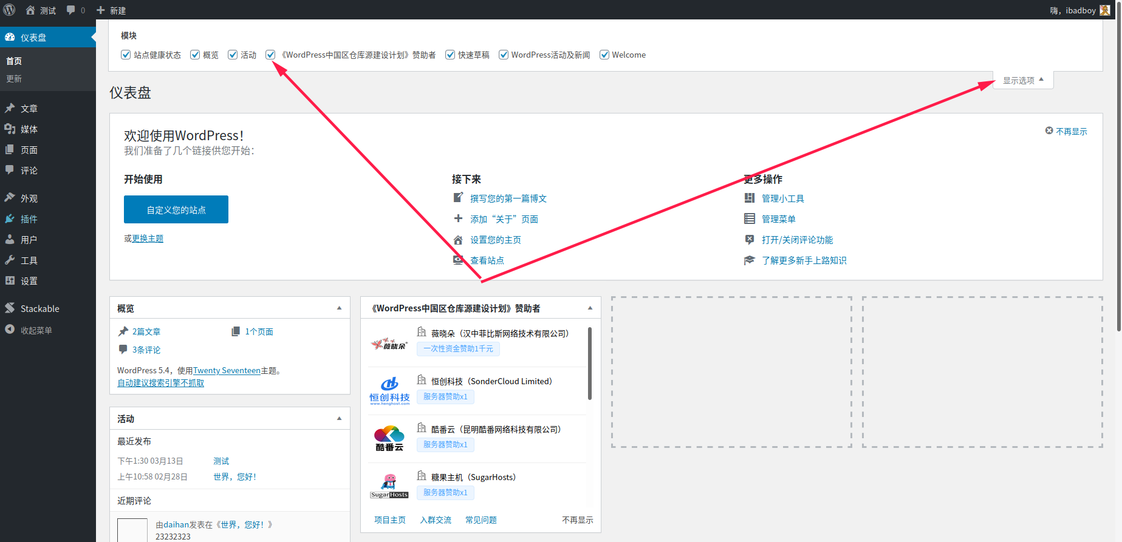Uncheck the WordPress活动及新闻 checkbox
This screenshot has height=542, width=1122.
point(504,55)
